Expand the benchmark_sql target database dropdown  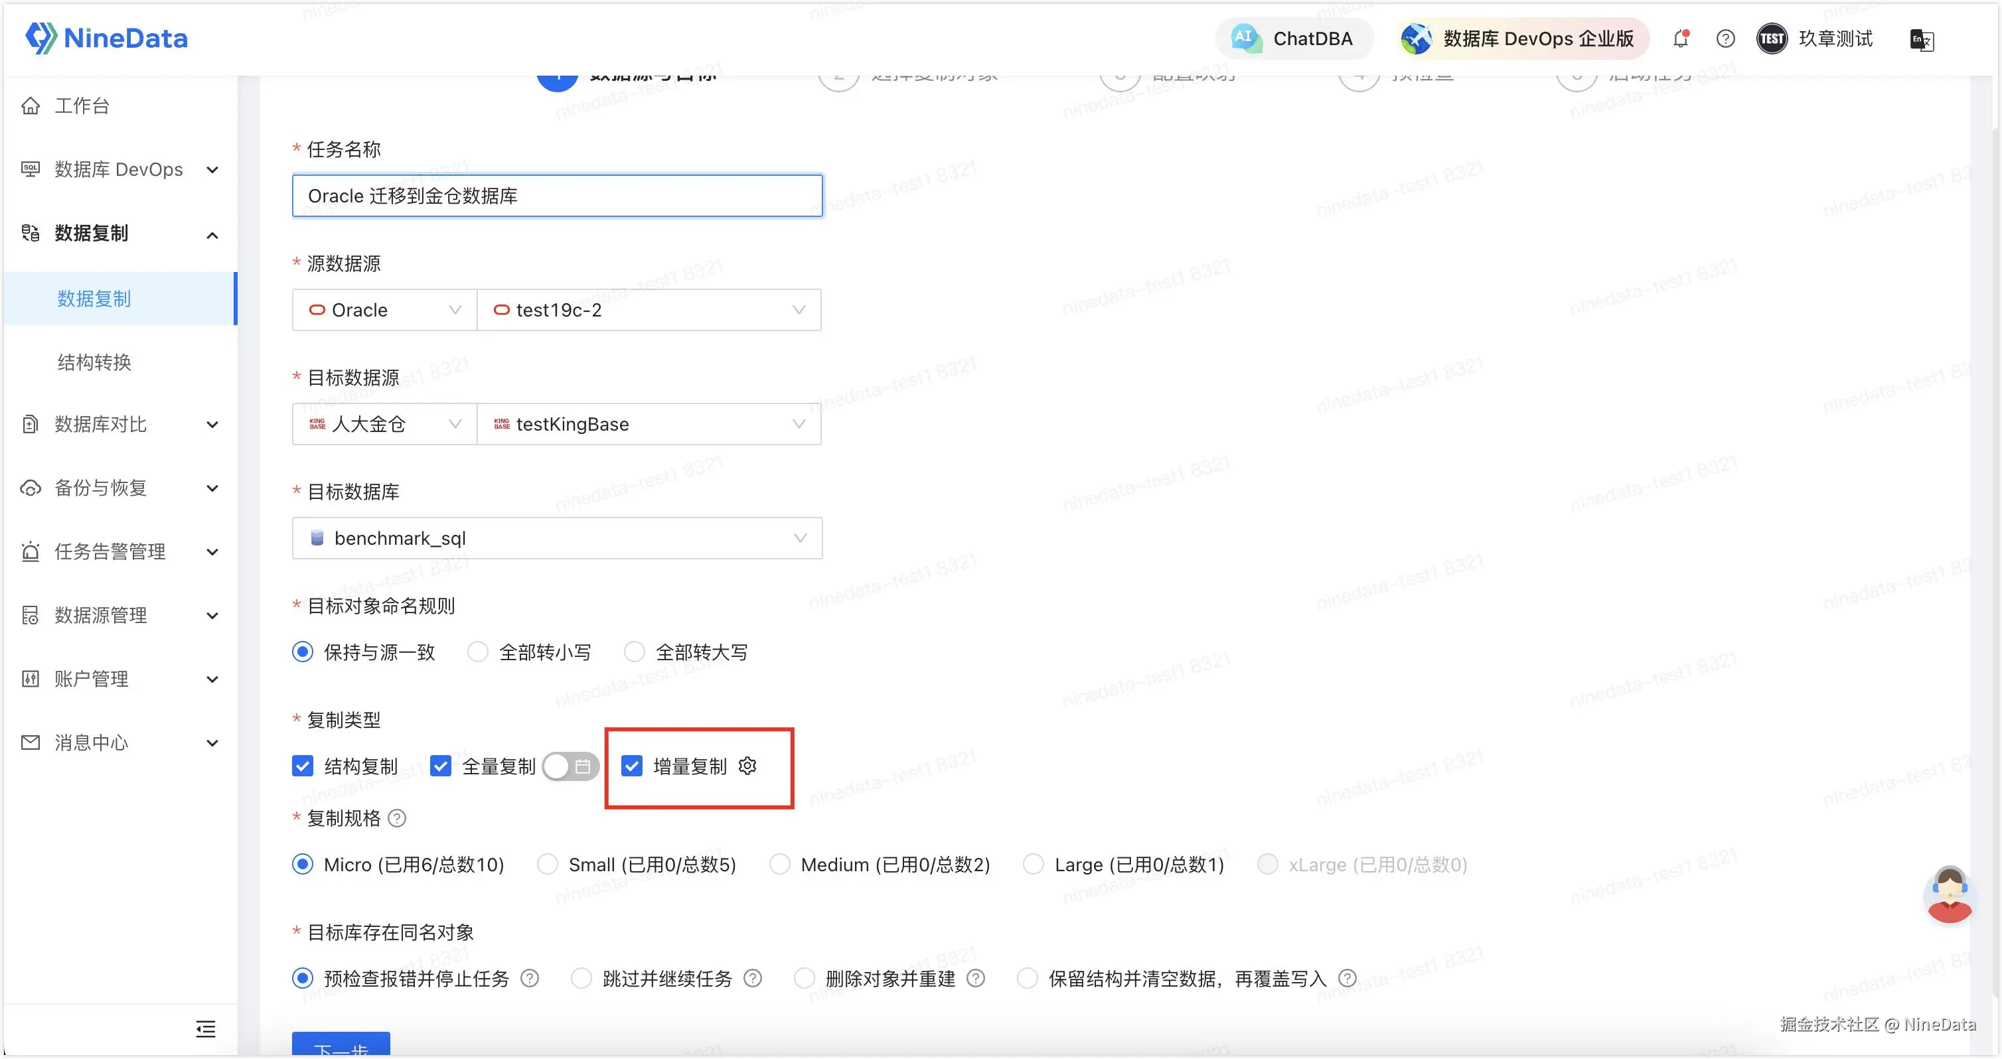(556, 538)
